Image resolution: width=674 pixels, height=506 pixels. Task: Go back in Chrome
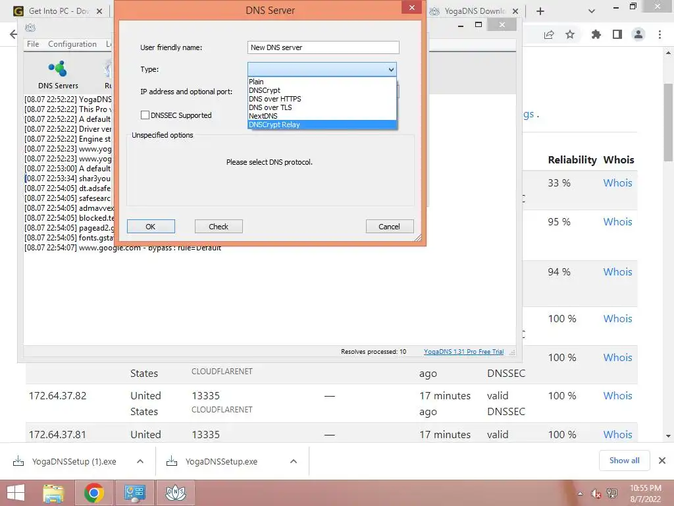click(x=13, y=34)
